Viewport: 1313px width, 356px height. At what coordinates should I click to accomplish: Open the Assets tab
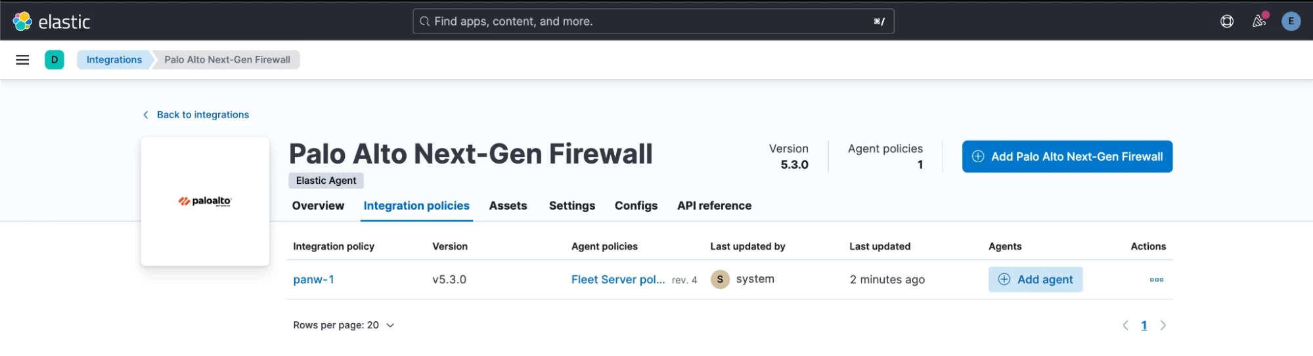point(508,206)
